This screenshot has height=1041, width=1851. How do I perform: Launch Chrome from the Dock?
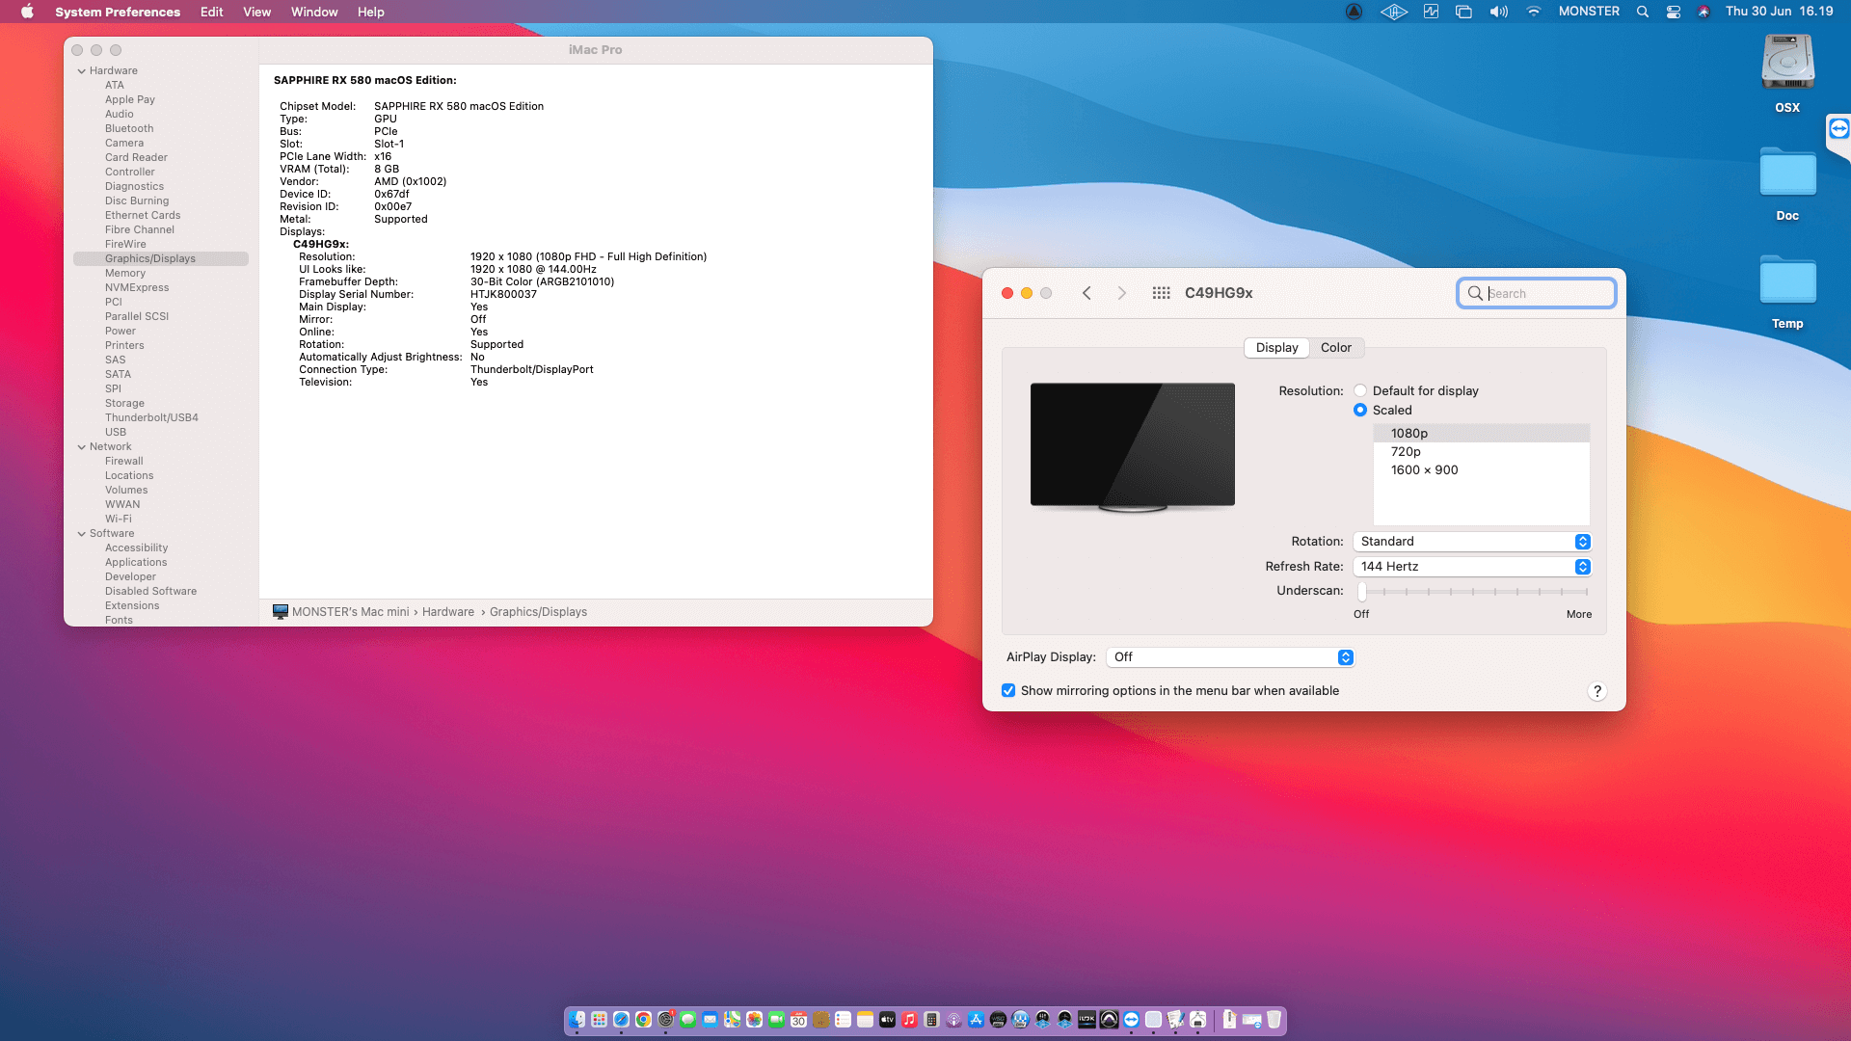coord(643,1020)
